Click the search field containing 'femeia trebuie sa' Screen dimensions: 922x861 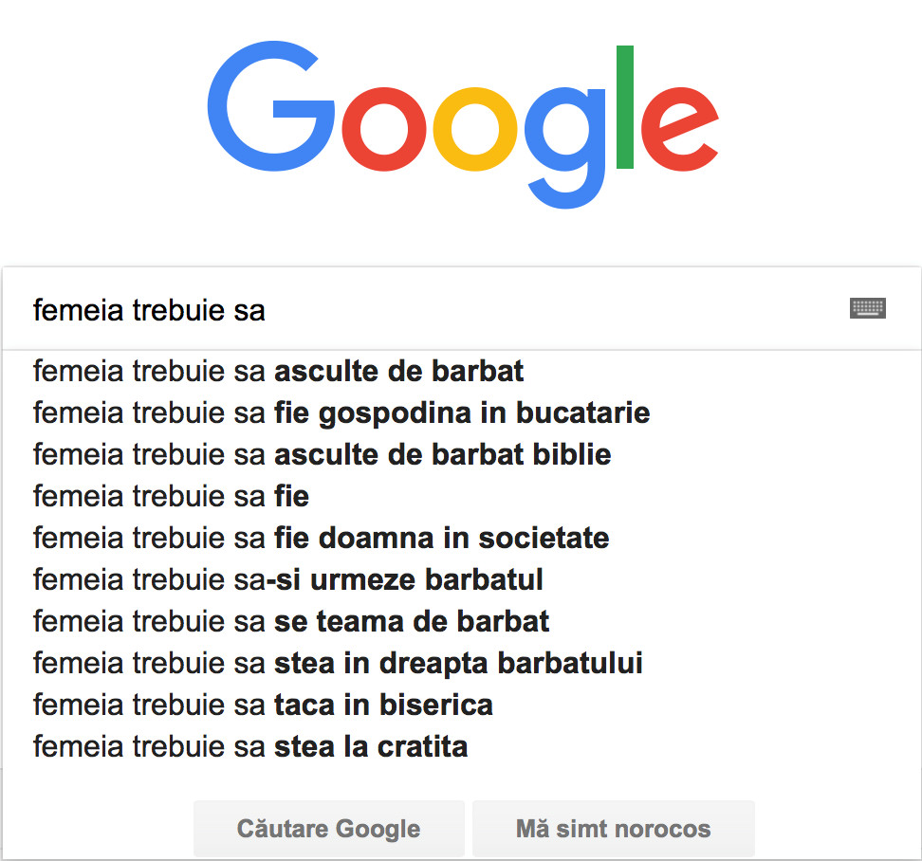tap(427, 310)
